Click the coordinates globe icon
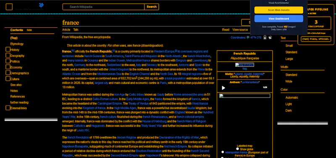The image size is (336, 158). pos(248,37)
